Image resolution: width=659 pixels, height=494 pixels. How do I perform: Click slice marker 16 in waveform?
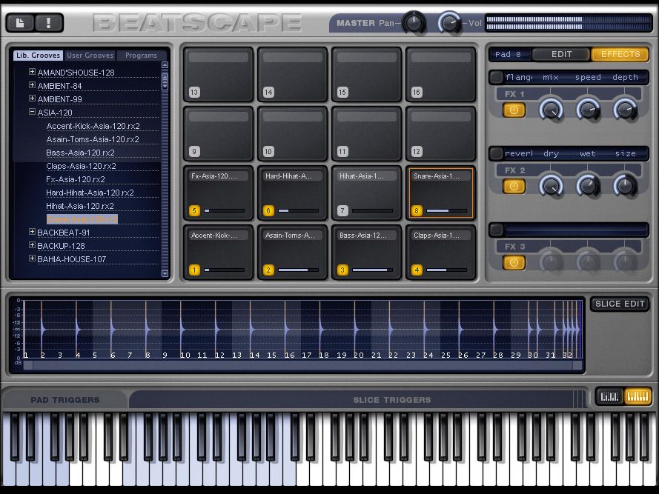point(289,355)
